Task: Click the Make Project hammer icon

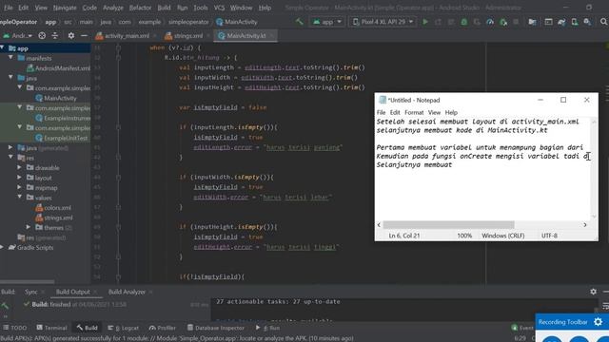Action: 300,22
